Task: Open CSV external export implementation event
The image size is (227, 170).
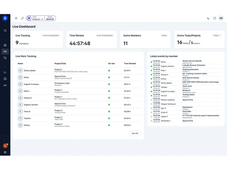Action: 201,116
